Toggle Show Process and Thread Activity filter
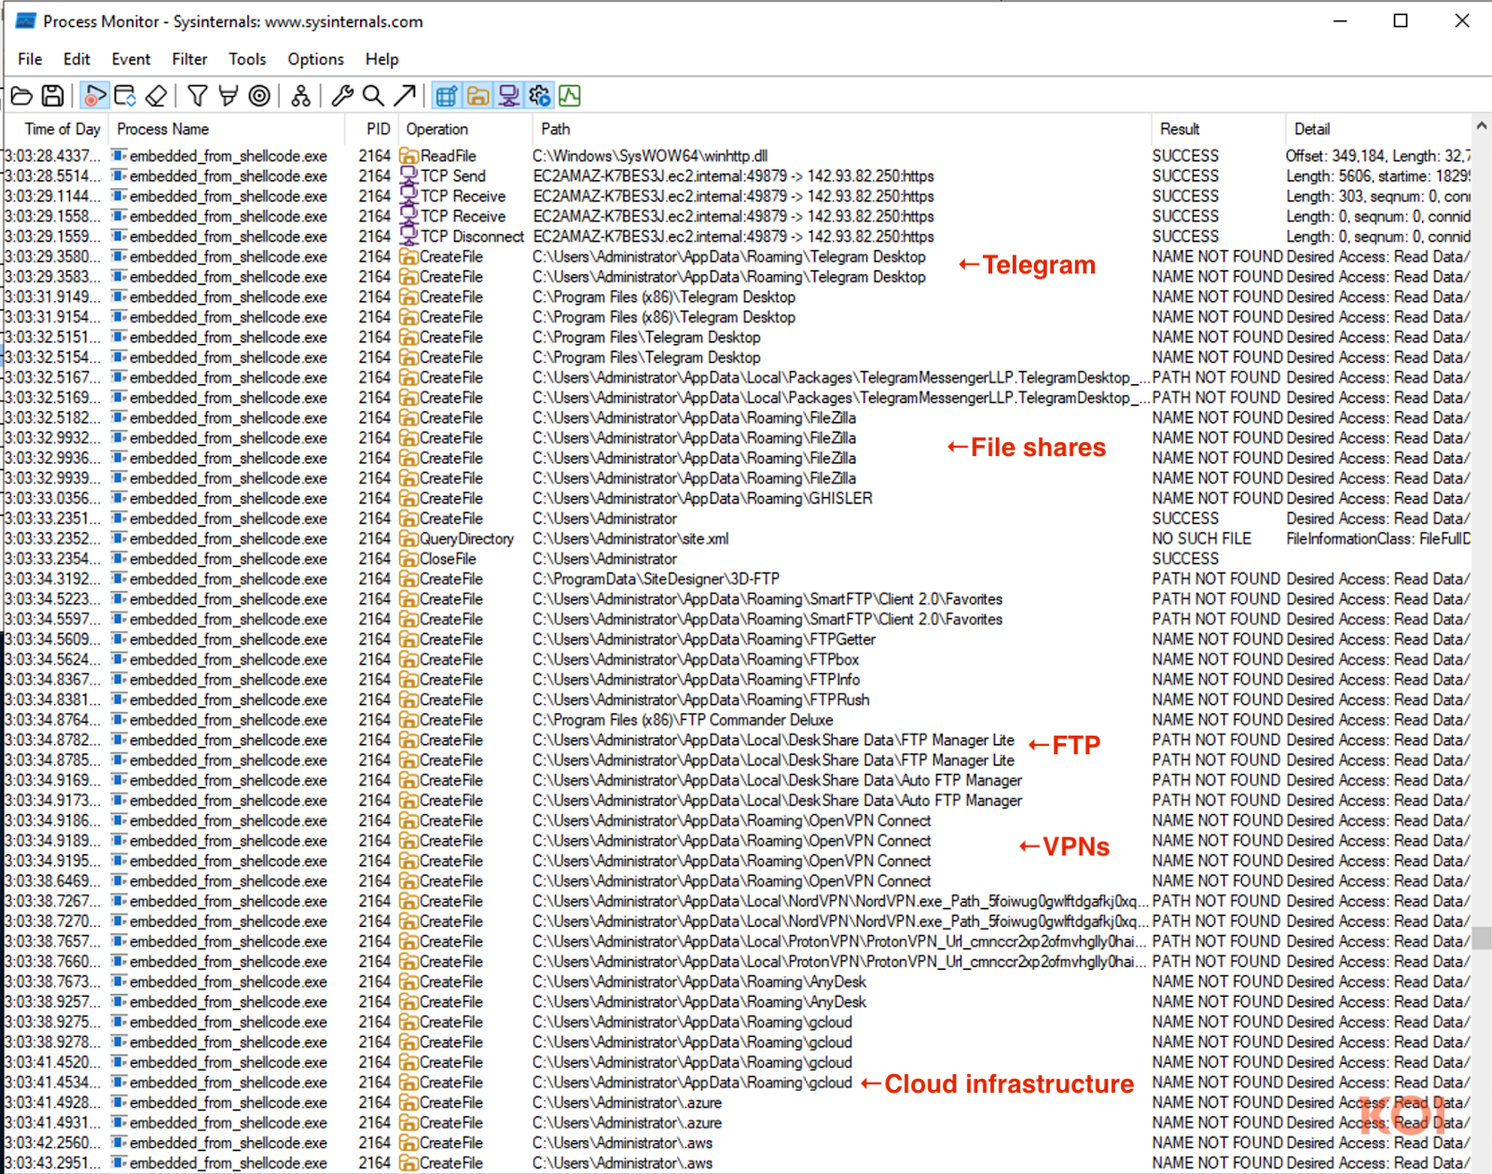The image size is (1492, 1174). coord(540,95)
